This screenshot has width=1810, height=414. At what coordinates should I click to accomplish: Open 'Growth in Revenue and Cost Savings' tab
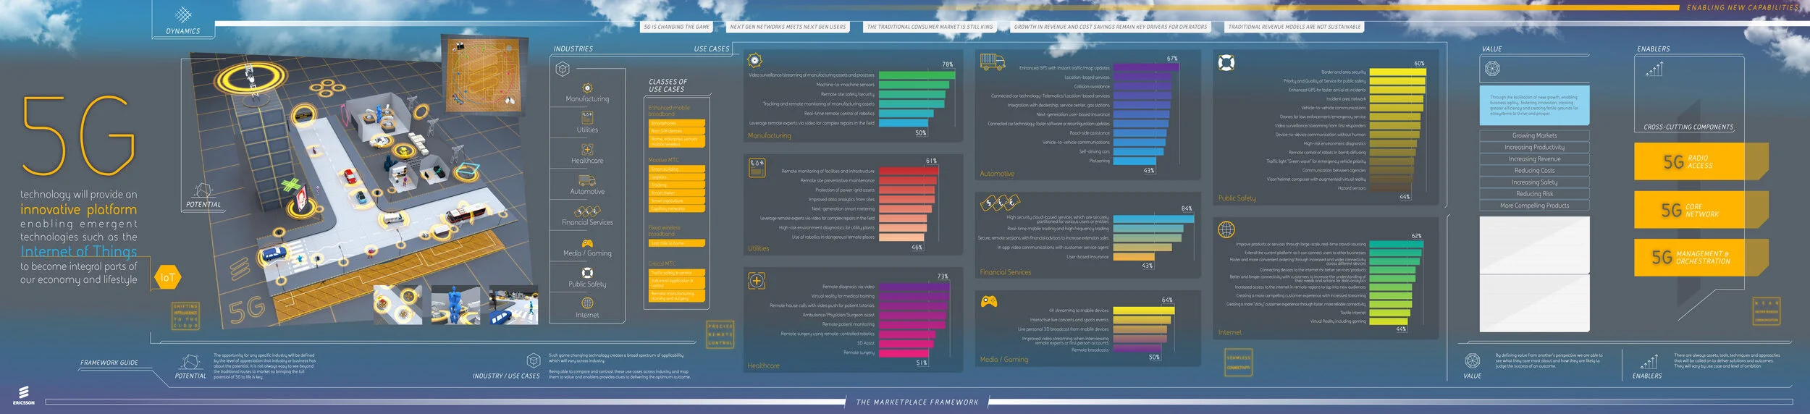click(1111, 27)
